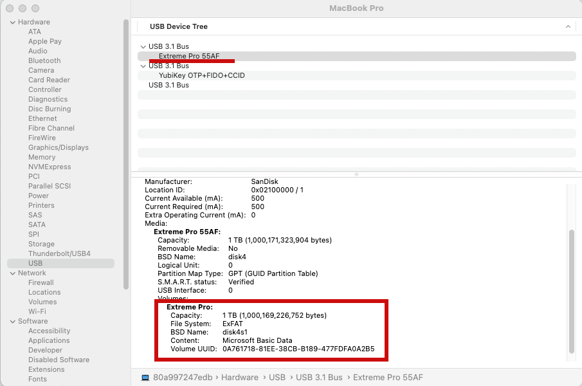Open Applications under Software

coord(49,341)
